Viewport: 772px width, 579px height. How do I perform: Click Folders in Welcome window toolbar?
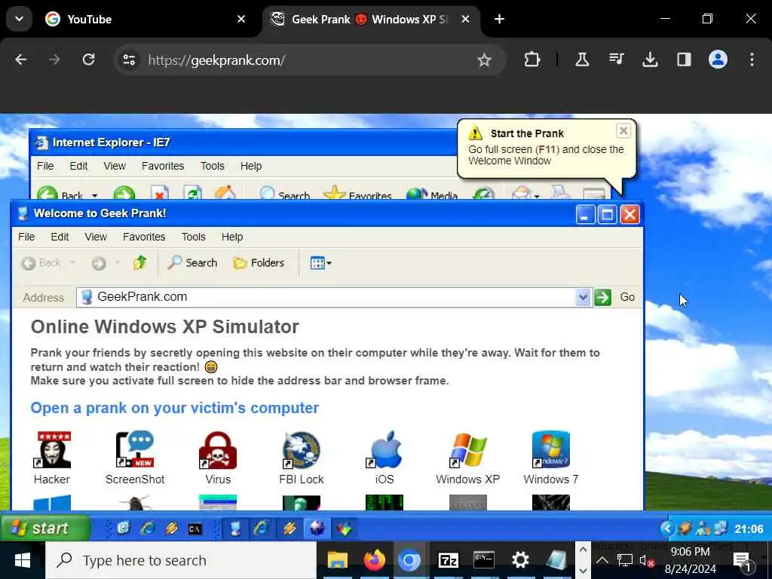tap(259, 262)
